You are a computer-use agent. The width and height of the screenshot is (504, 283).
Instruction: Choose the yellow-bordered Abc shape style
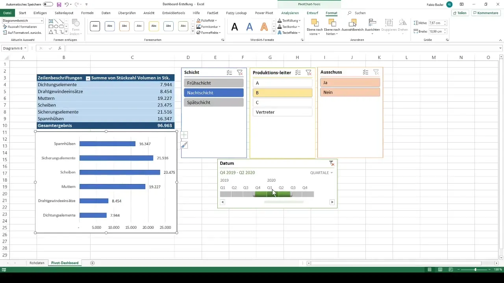154,26
